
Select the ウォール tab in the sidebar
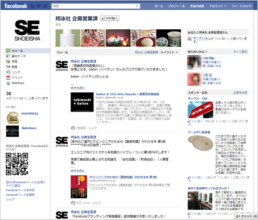27,51
